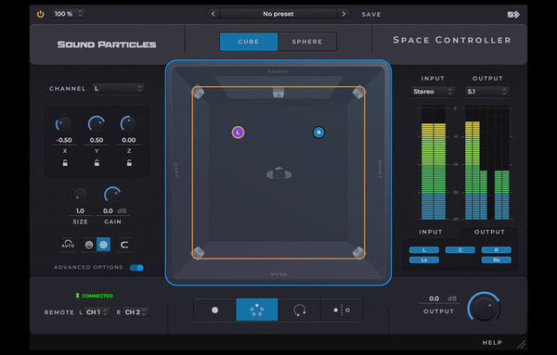This screenshot has height=355, width=557.
Task: Toggle the plugin power bypass icon
Action: [41, 14]
